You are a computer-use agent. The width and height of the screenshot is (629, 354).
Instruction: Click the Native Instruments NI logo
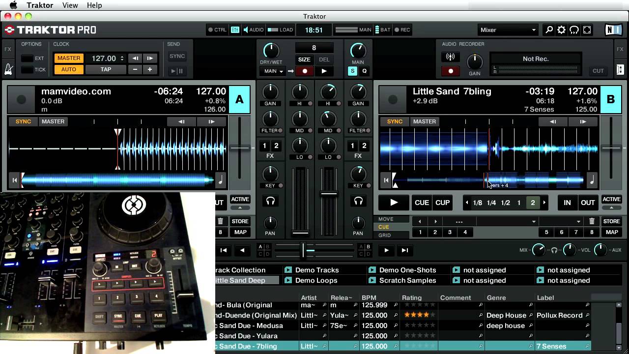[x=613, y=30]
